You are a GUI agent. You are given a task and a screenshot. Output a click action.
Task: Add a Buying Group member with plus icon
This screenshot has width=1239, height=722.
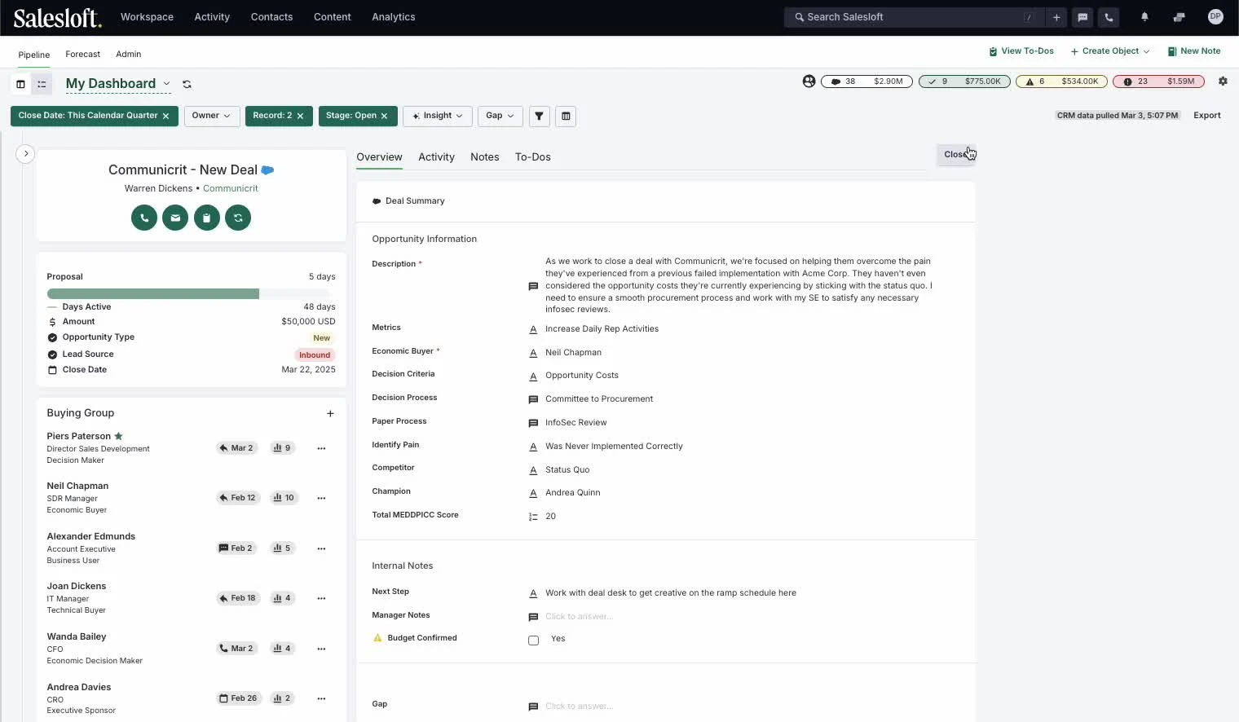point(330,413)
